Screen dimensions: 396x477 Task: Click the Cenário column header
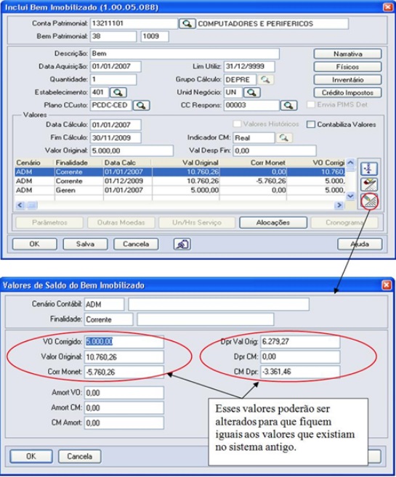click(34, 163)
